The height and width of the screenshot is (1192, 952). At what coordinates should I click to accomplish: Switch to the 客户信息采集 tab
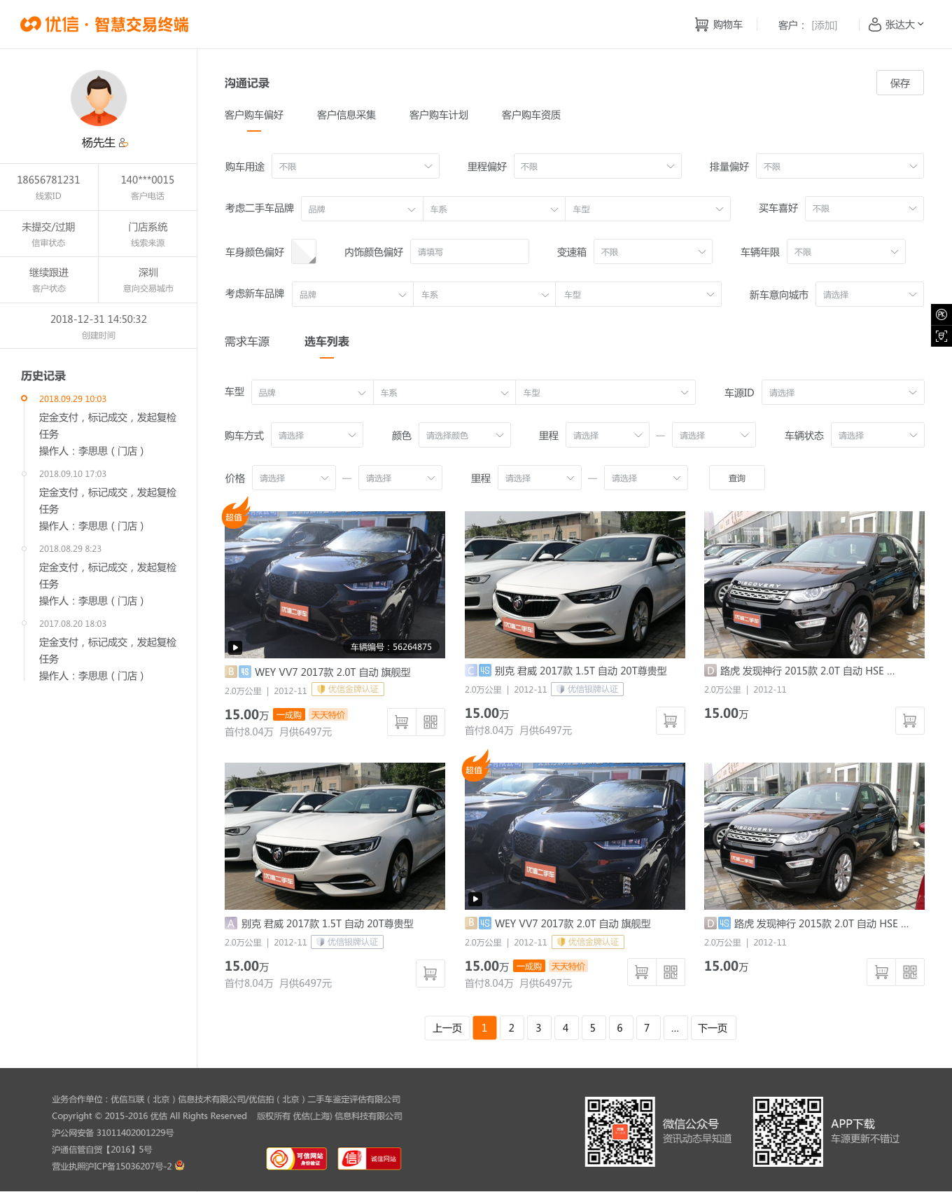[346, 115]
